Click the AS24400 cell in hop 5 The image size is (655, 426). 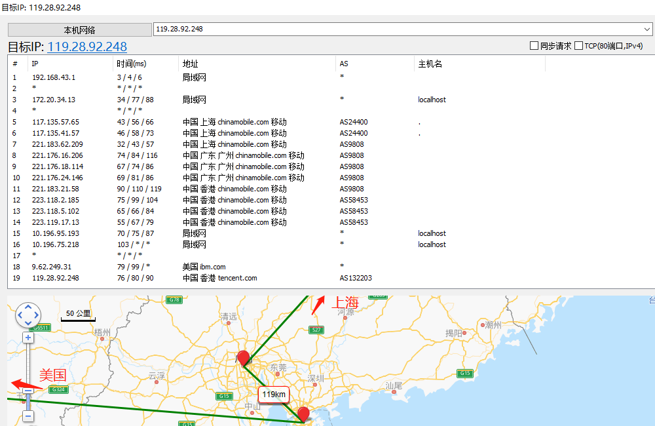354,122
